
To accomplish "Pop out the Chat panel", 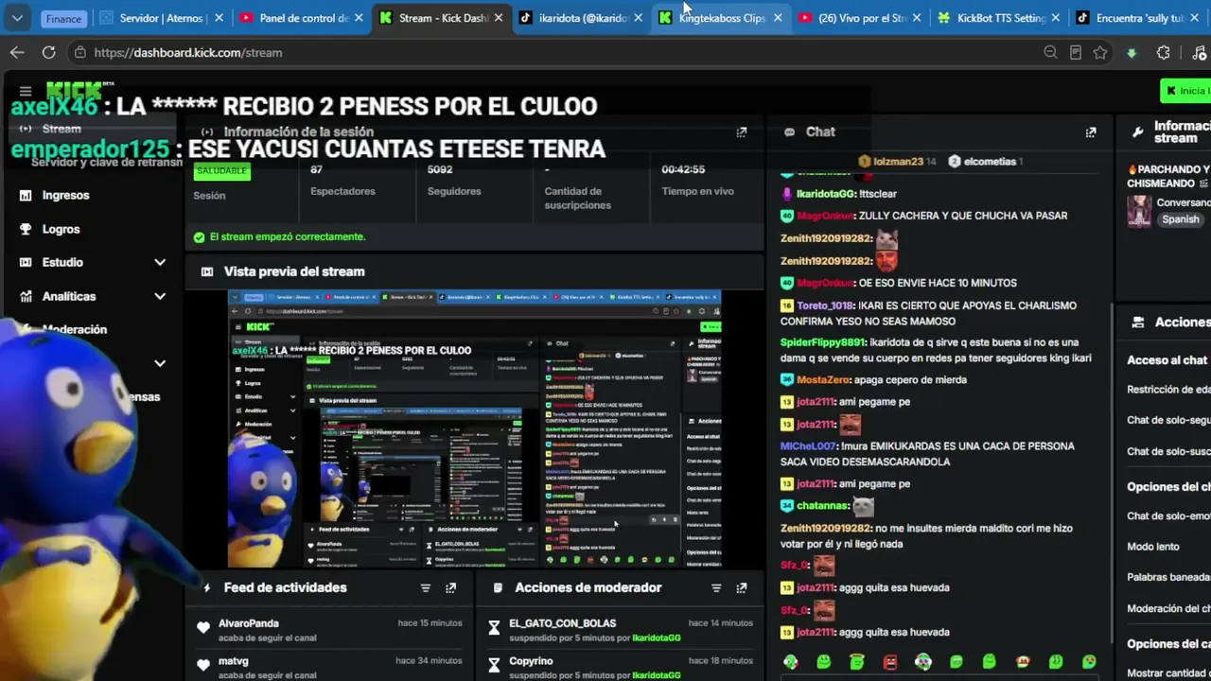I will [1091, 132].
